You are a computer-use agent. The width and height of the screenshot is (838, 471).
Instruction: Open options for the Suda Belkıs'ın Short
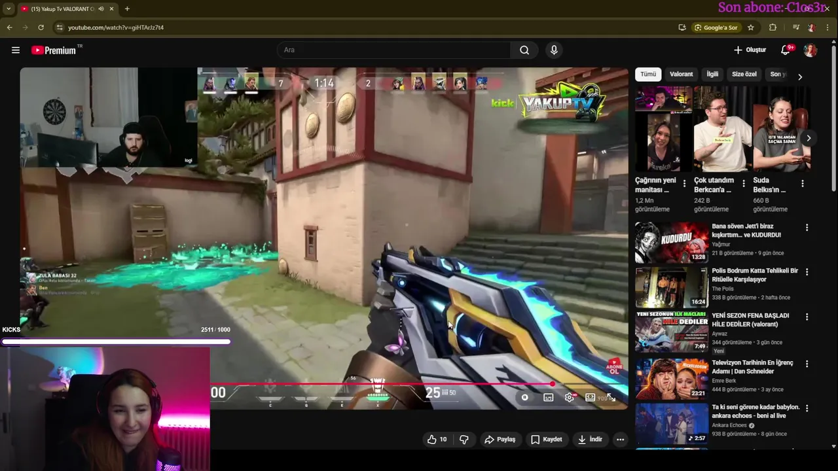(803, 184)
